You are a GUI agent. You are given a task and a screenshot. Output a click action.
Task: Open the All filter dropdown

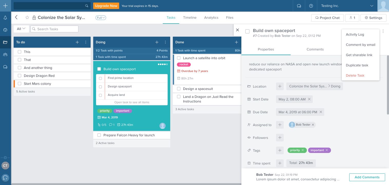21,29
